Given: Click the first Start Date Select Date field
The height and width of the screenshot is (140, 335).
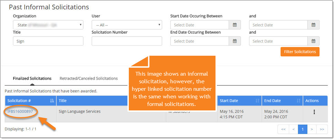Looking at the screenshot, I should 200,25.
